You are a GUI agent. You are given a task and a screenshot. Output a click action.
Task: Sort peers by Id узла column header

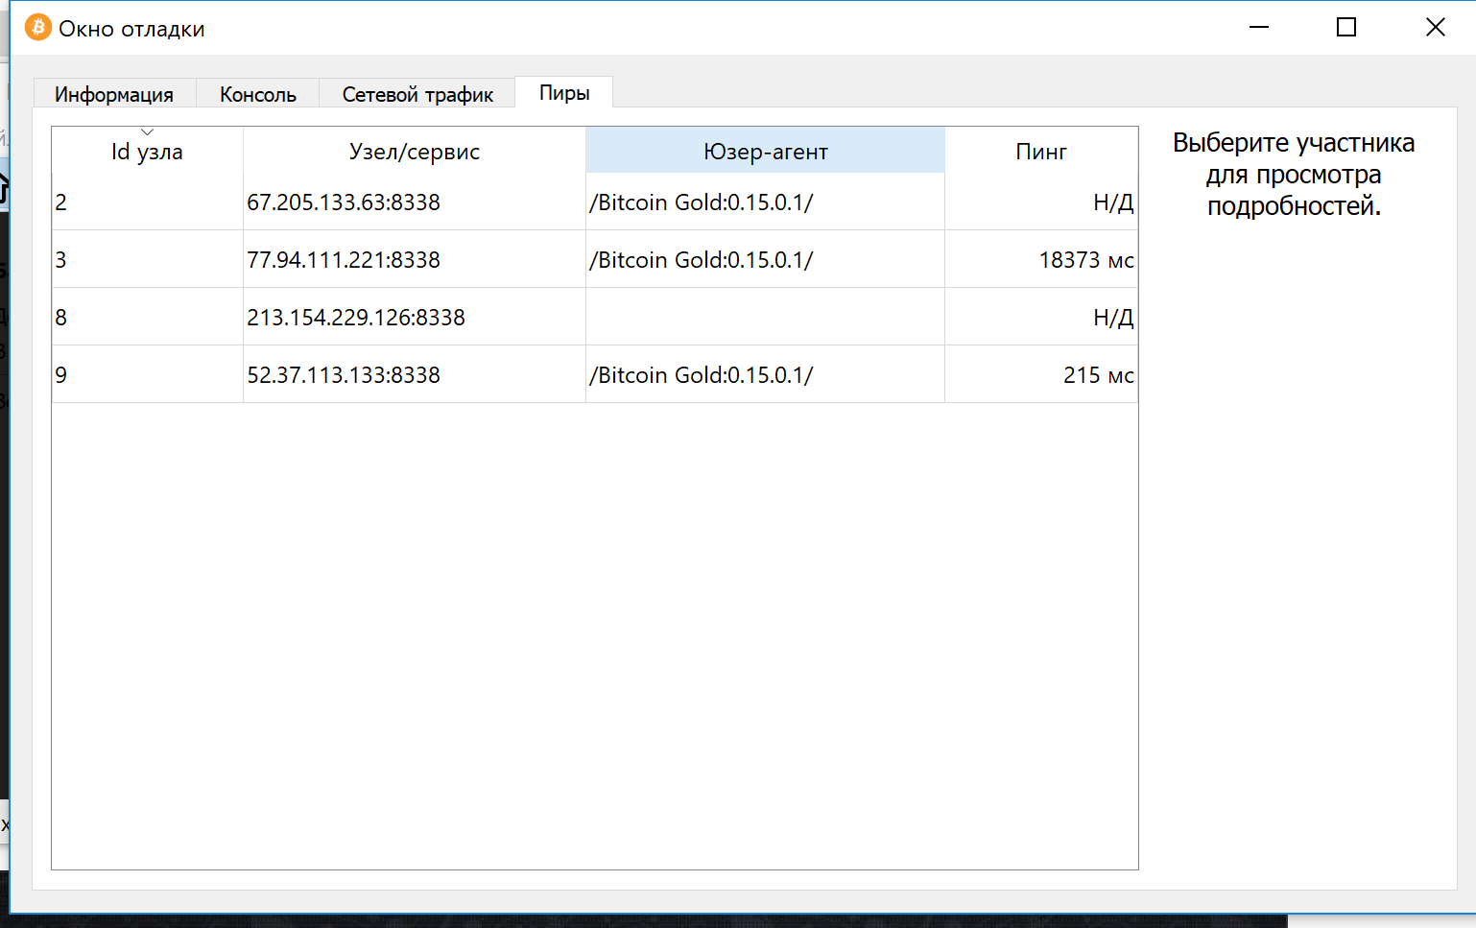coord(147,152)
